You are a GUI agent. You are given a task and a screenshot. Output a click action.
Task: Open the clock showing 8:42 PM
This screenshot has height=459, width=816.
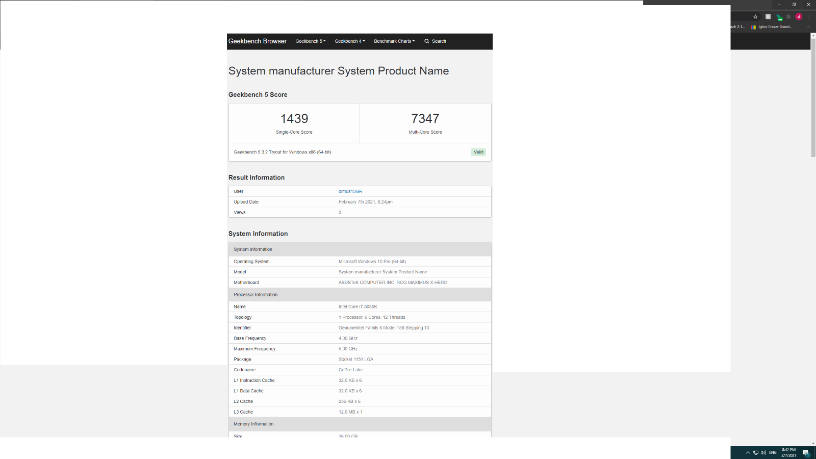pyautogui.click(x=788, y=452)
